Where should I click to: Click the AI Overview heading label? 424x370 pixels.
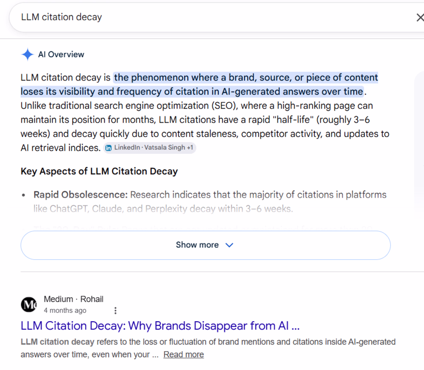(x=61, y=54)
